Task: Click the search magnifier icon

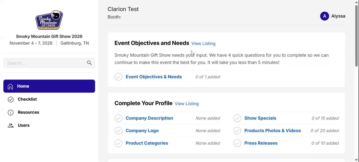Action: 89,63
